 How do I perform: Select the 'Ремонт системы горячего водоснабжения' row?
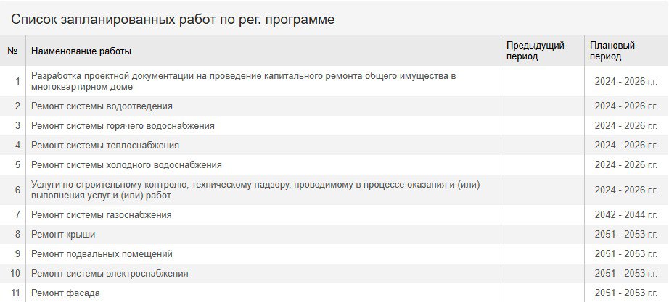[334, 126]
